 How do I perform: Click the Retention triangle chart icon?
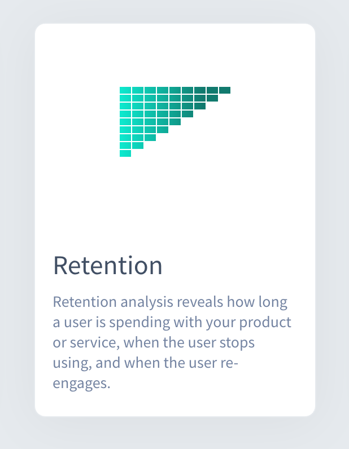tap(175, 122)
